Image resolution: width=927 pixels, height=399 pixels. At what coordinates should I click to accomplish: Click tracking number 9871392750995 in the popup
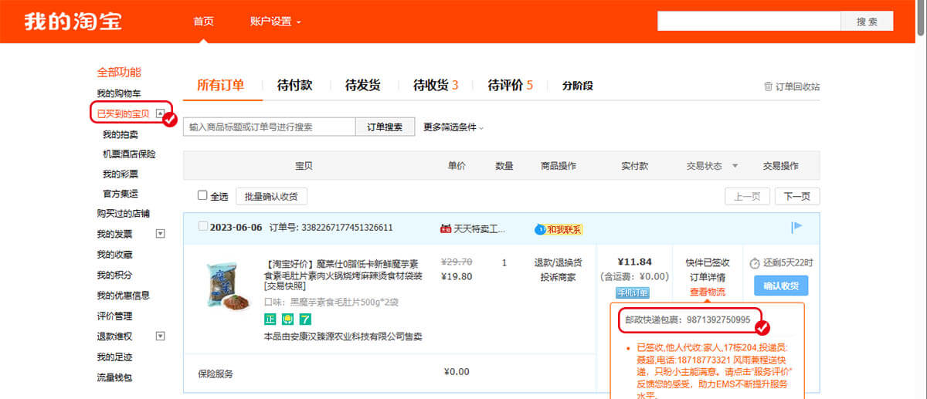tap(718, 319)
